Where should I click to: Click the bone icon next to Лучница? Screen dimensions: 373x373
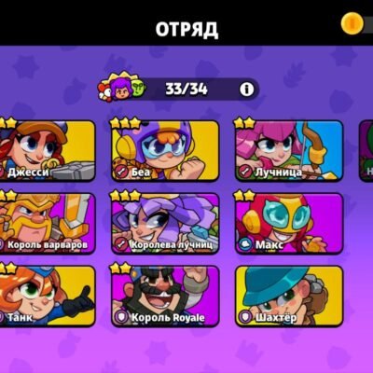coord(245,172)
